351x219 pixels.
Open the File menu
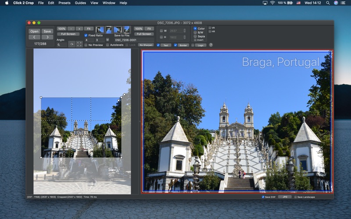point(41,3)
